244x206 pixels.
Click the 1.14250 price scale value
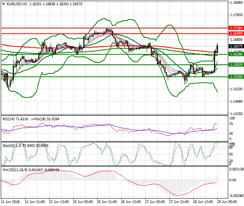point(236,113)
